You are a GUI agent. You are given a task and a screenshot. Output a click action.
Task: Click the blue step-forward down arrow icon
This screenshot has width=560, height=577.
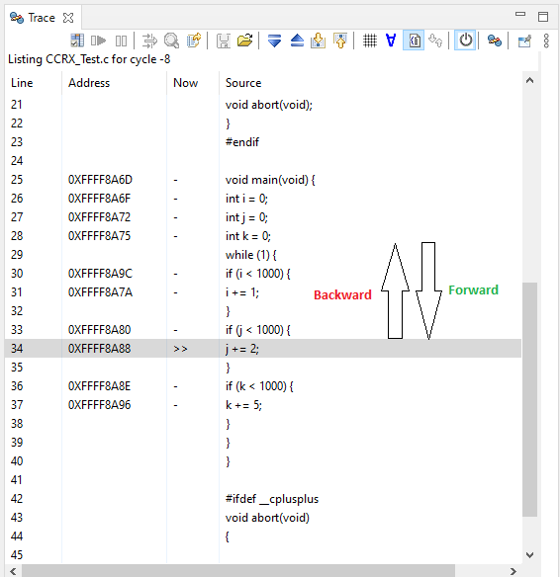[274, 41]
